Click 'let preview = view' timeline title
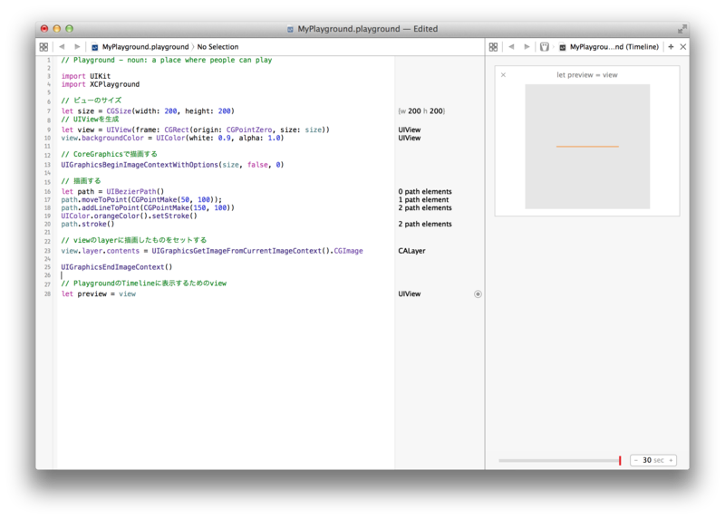This screenshot has height=519, width=725. (x=586, y=75)
